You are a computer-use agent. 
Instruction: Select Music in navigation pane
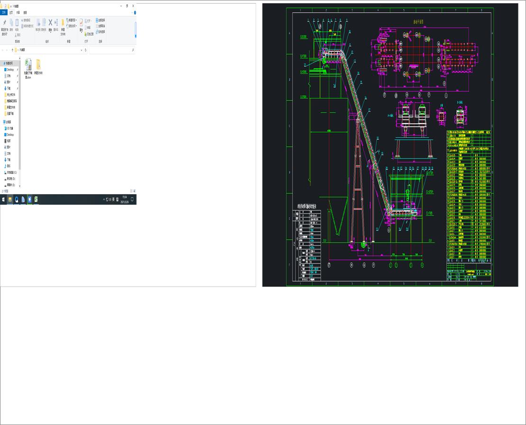(8, 166)
